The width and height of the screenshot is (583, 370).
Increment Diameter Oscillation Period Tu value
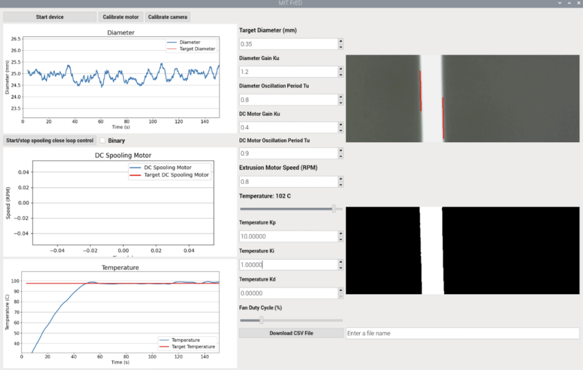click(x=341, y=98)
